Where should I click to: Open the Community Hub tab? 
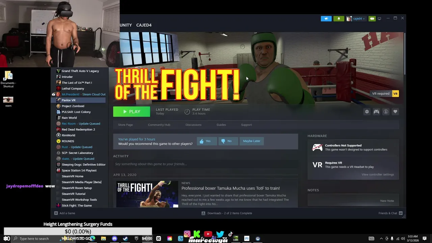(159, 125)
